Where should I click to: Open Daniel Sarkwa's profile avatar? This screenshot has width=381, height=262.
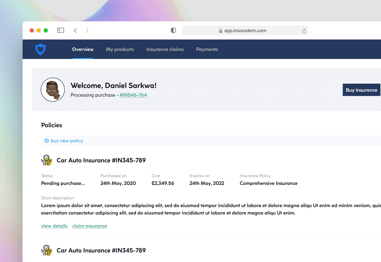click(53, 90)
